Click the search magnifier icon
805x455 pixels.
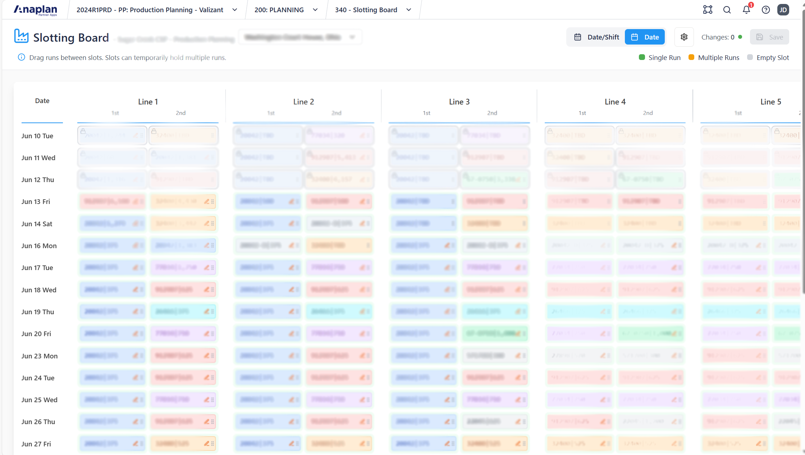[727, 10]
